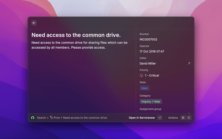This screenshot has height=139, width=222.
Task: Click the Command key symbol
Action: coord(183,118)
